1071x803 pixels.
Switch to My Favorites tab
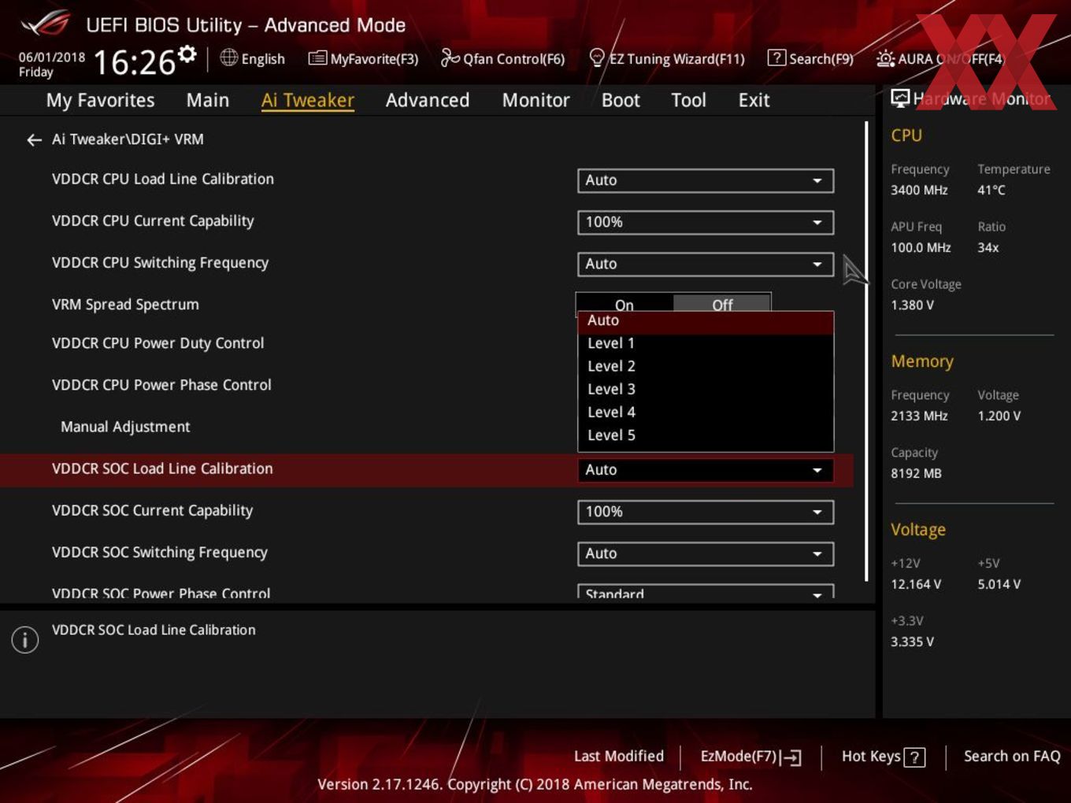[x=100, y=101]
